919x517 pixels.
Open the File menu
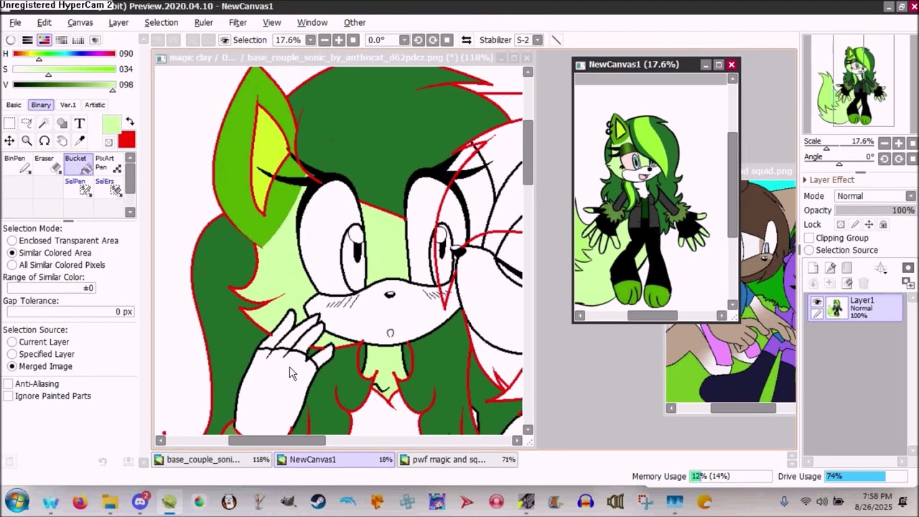point(15,22)
